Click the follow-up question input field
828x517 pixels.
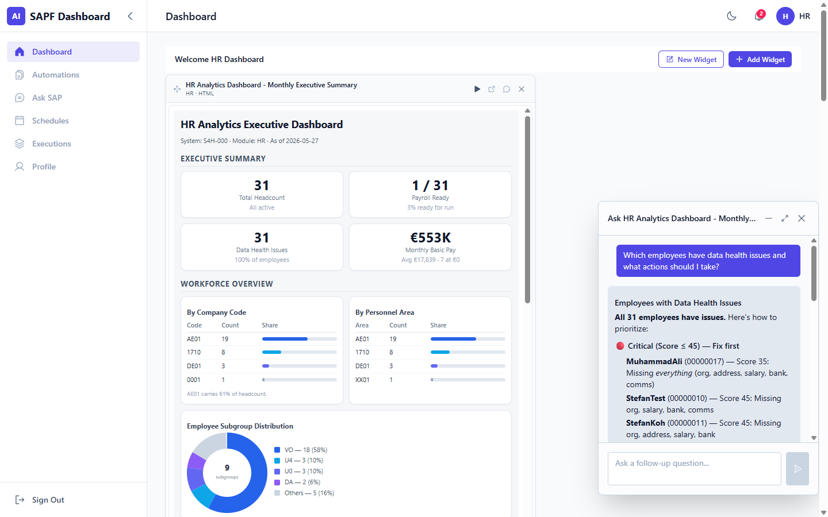[x=695, y=469]
